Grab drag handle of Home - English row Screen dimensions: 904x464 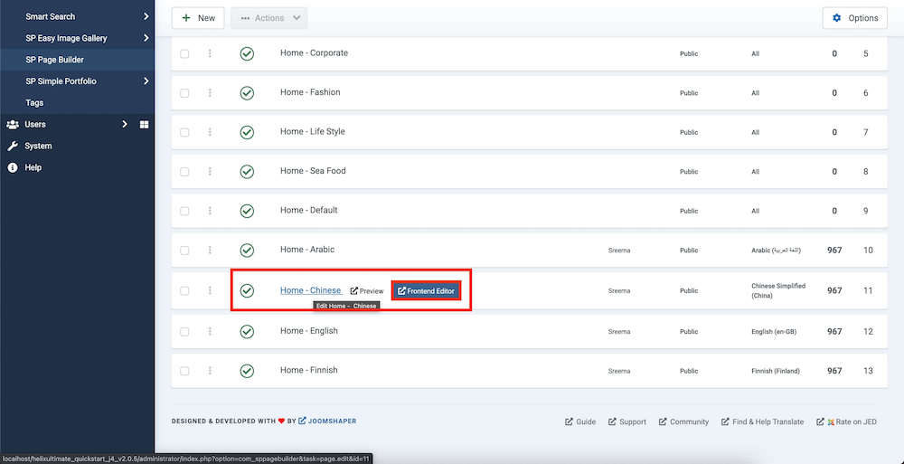coord(210,331)
